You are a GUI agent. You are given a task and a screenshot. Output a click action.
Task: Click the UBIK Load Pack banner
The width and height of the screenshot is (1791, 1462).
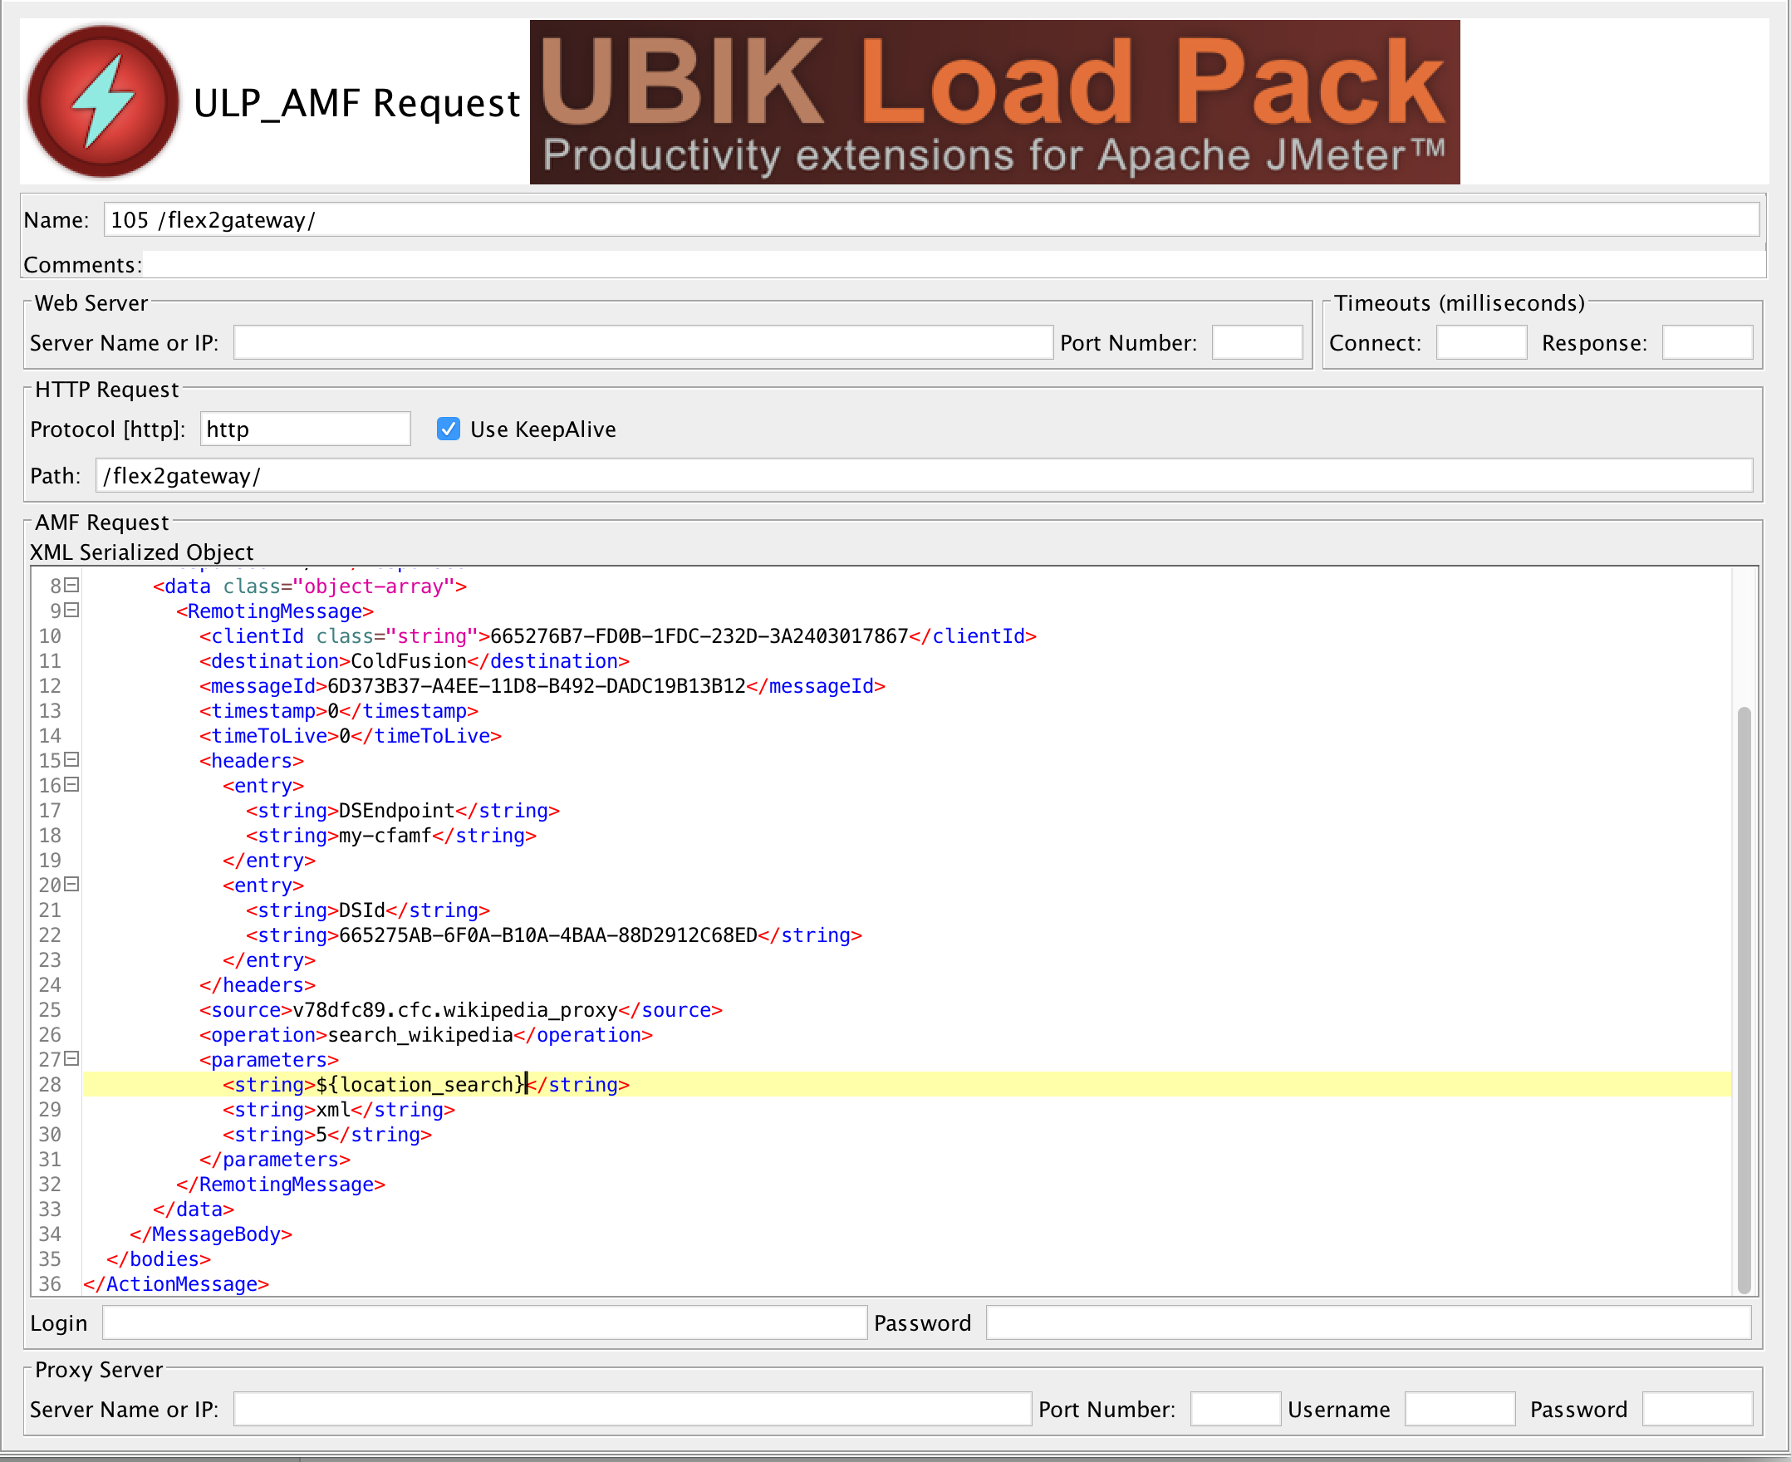point(994,102)
